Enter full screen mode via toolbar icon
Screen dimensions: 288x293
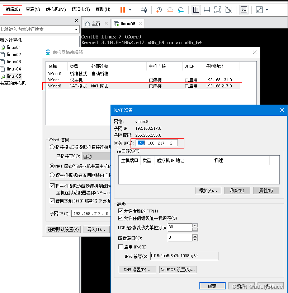click(x=218, y=10)
